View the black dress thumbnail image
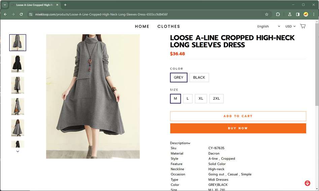This screenshot has width=319, height=191. tap(18, 64)
